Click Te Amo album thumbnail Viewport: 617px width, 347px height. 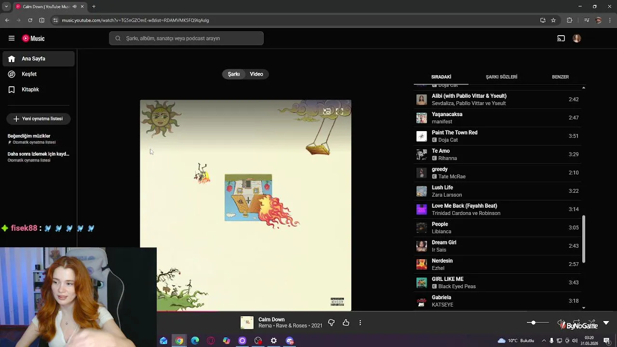pos(422,154)
